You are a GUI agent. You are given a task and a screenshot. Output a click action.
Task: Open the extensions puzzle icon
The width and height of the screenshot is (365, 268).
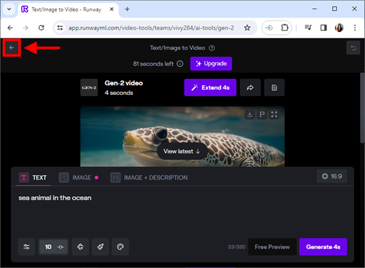tap(285, 28)
